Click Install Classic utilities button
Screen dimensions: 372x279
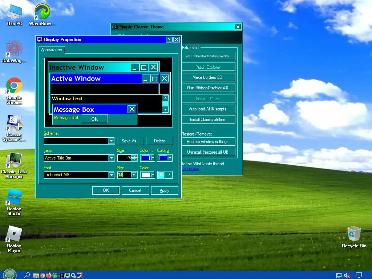pyautogui.click(x=208, y=120)
